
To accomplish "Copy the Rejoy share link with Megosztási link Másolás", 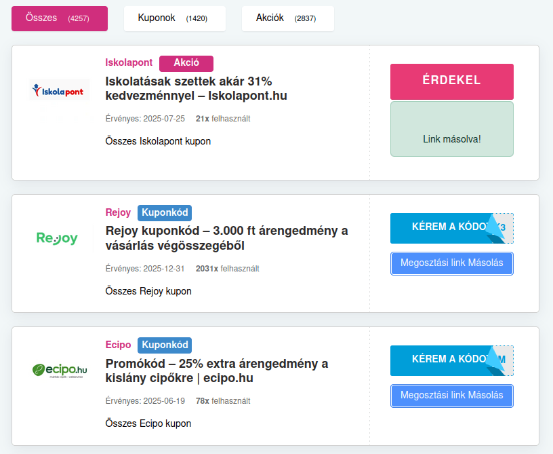I will (x=452, y=263).
